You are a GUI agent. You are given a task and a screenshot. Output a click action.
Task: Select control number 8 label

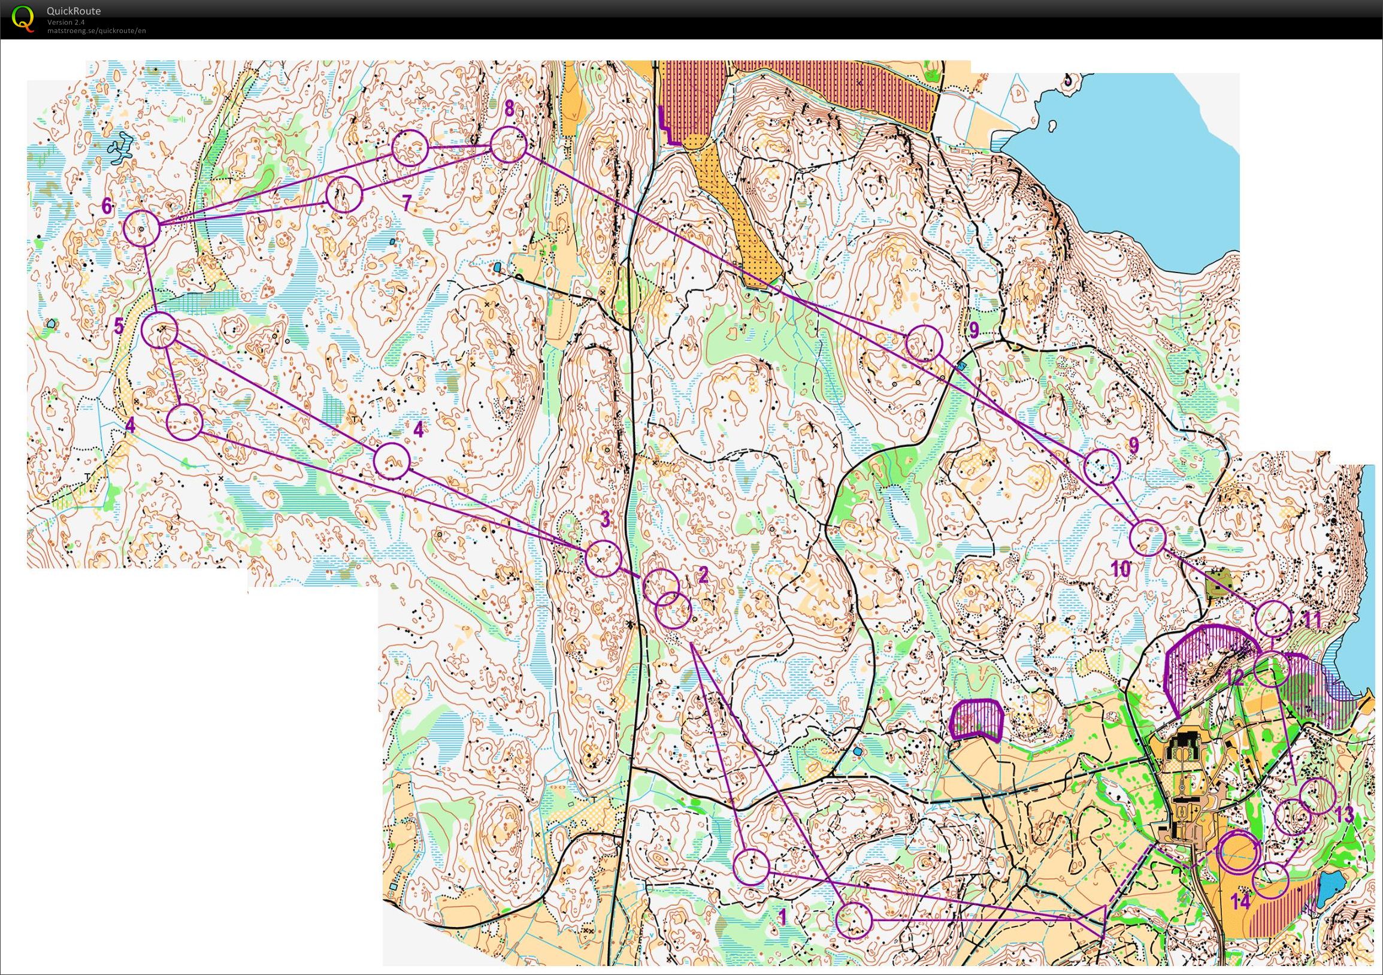[x=510, y=108]
